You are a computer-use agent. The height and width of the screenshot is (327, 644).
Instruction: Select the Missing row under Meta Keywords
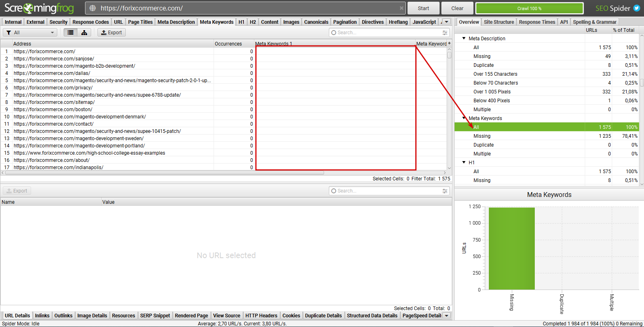pyautogui.click(x=547, y=136)
